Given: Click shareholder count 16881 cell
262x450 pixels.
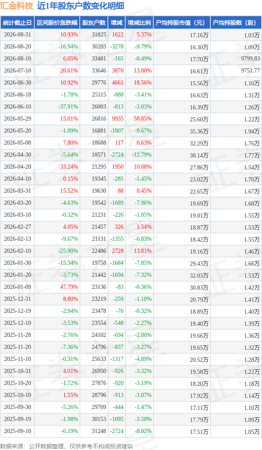Looking at the screenshot, I should tap(99, 131).
